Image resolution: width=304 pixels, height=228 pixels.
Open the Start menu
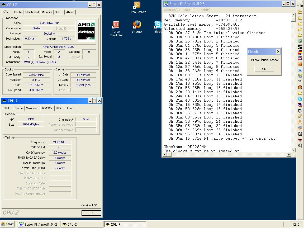tap(8, 224)
